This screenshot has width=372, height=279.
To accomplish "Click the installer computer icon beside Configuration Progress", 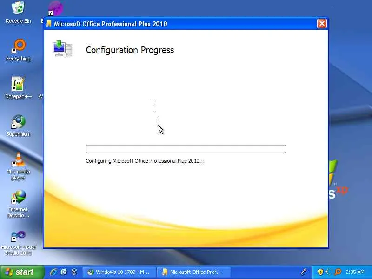I will tap(62, 49).
